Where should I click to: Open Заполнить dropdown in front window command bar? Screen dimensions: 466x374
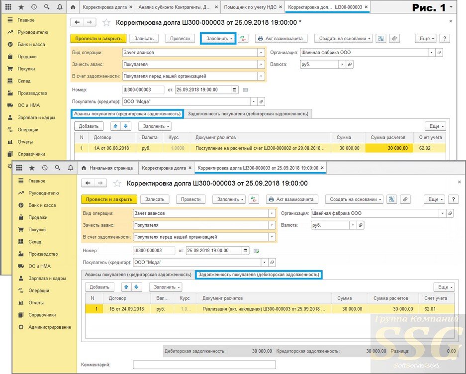tap(230, 199)
